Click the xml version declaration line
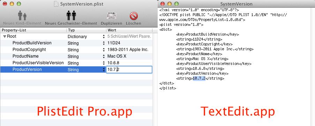This screenshot has width=315, height=126. [199, 10]
